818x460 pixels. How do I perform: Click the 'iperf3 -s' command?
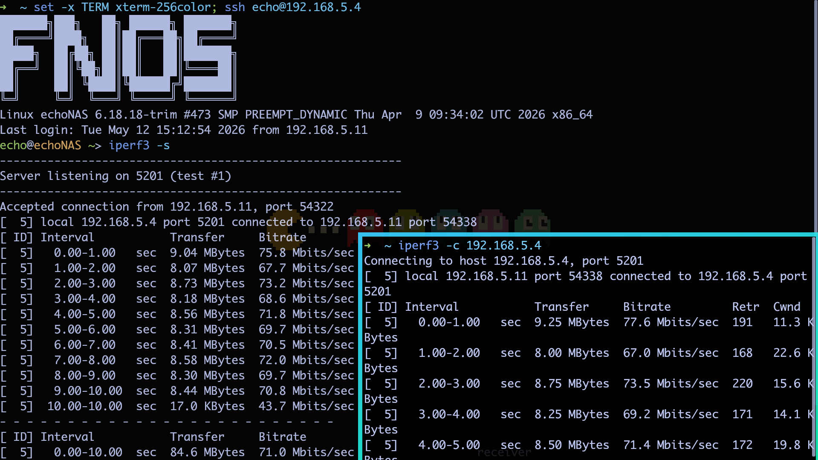click(x=139, y=145)
